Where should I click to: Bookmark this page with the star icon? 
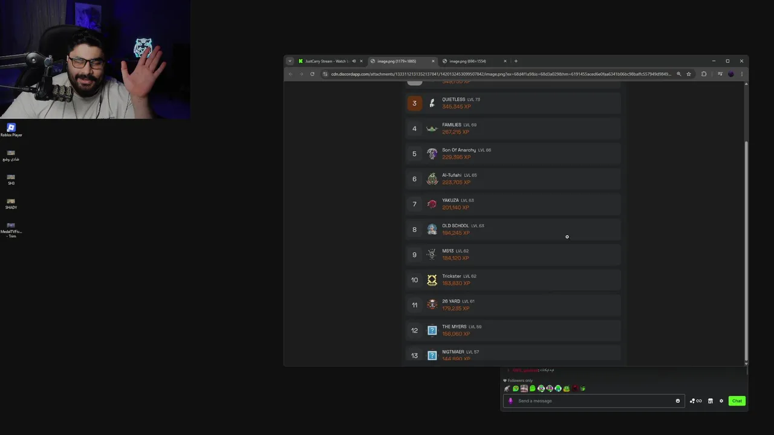coord(689,74)
